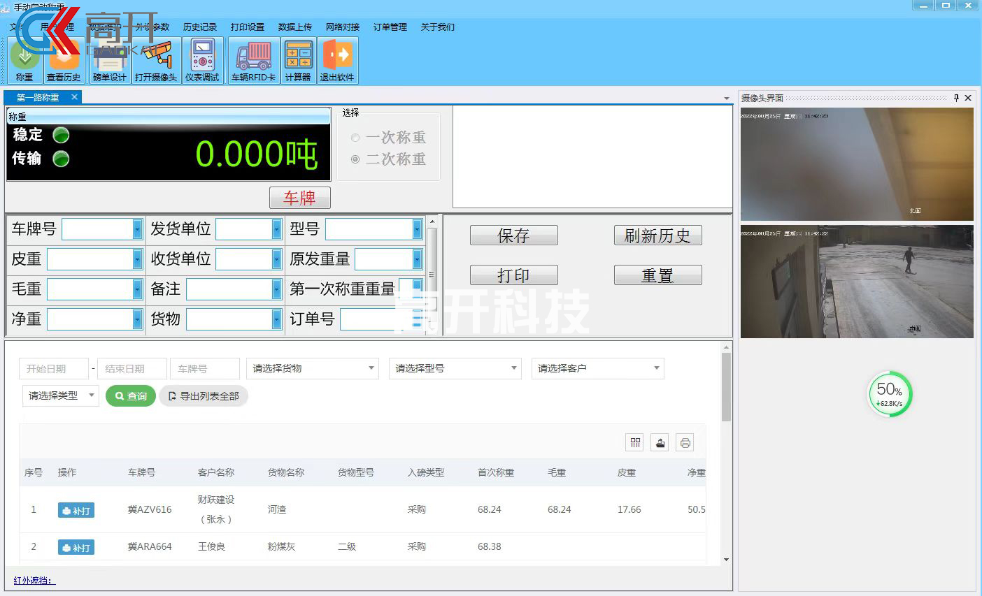Close the 摄像头界面 camera panel

tap(968, 98)
